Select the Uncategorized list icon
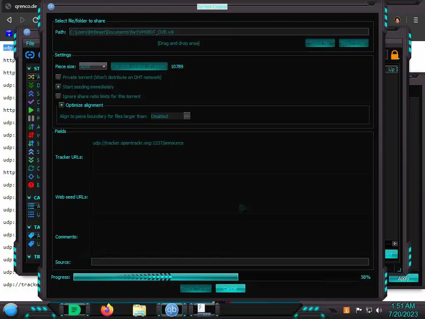Screen dimensions: 425x319 [x=31, y=214]
